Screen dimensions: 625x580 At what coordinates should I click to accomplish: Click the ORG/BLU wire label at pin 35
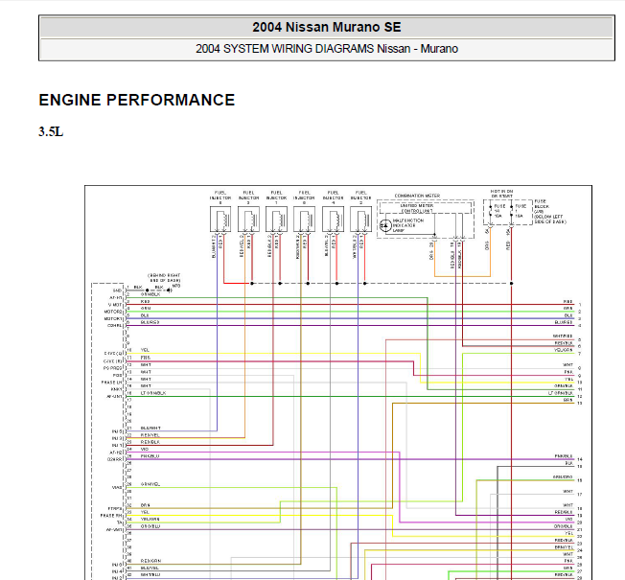[150, 526]
